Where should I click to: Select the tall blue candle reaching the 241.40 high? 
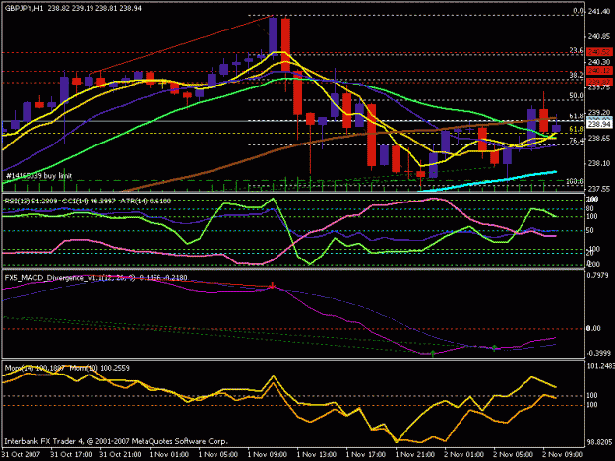[273, 37]
